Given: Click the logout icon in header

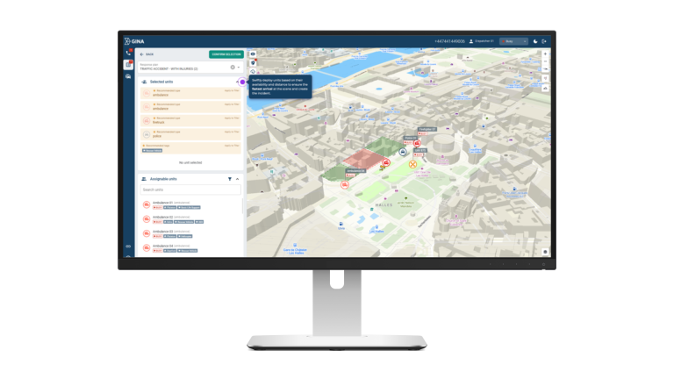Looking at the screenshot, I should (544, 41).
